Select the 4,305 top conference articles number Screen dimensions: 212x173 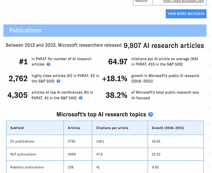pos(18,95)
